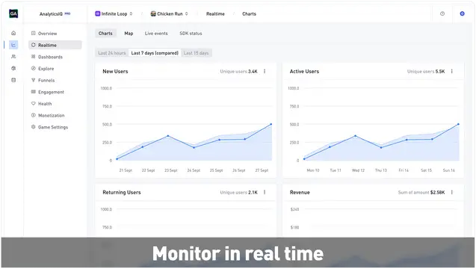This screenshot has width=476, height=269.
Task: Click the Infinite Loop organization icon
Action: click(98, 13)
